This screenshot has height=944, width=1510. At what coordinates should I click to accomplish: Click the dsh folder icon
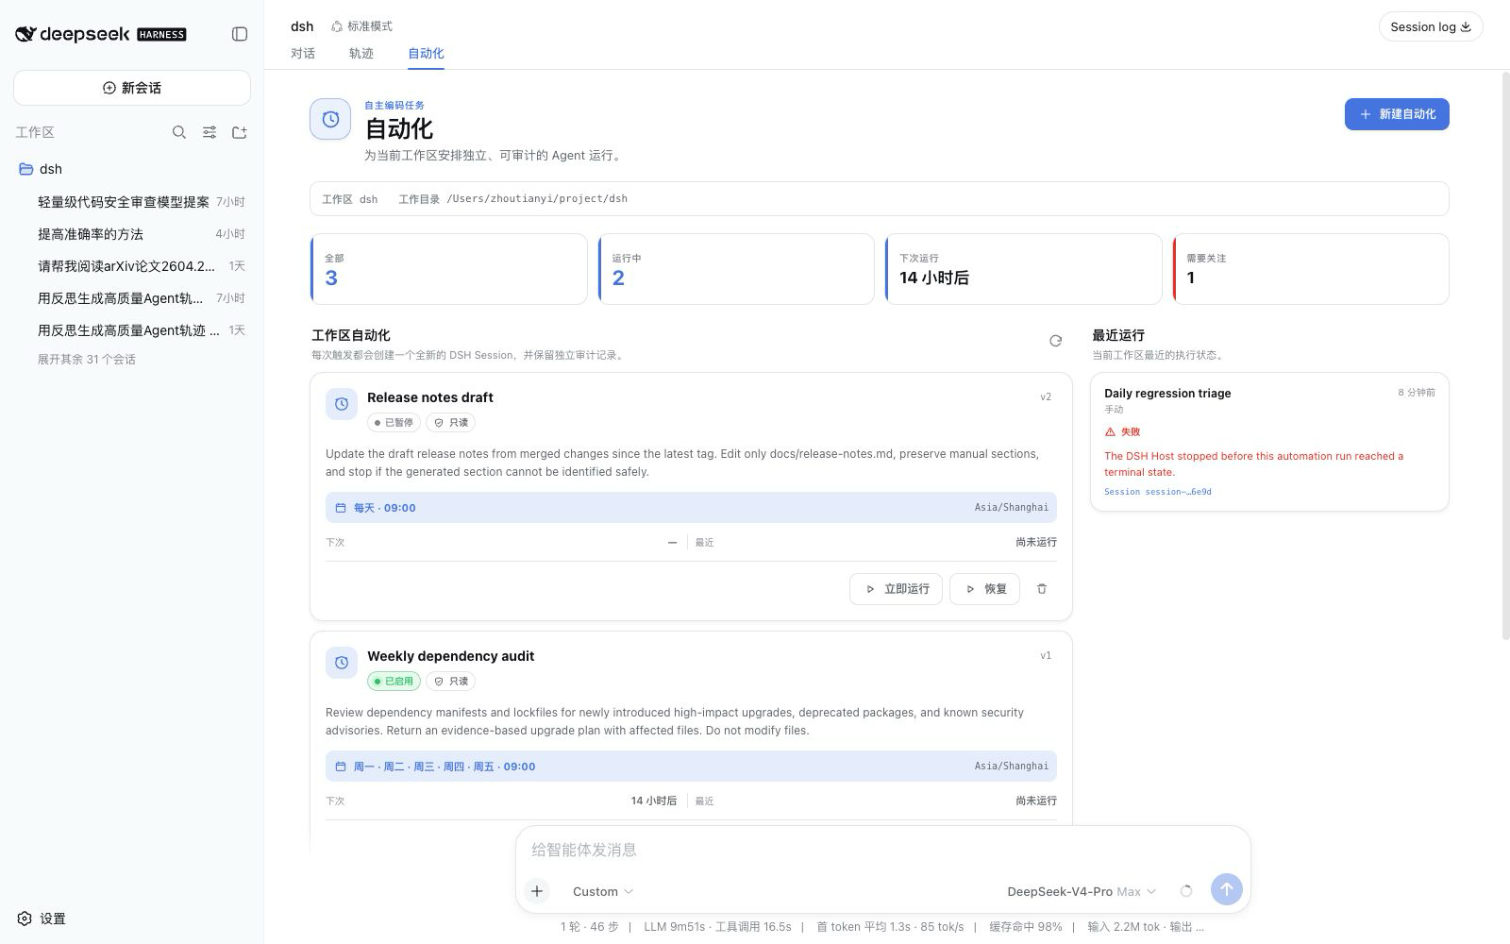tap(26, 169)
